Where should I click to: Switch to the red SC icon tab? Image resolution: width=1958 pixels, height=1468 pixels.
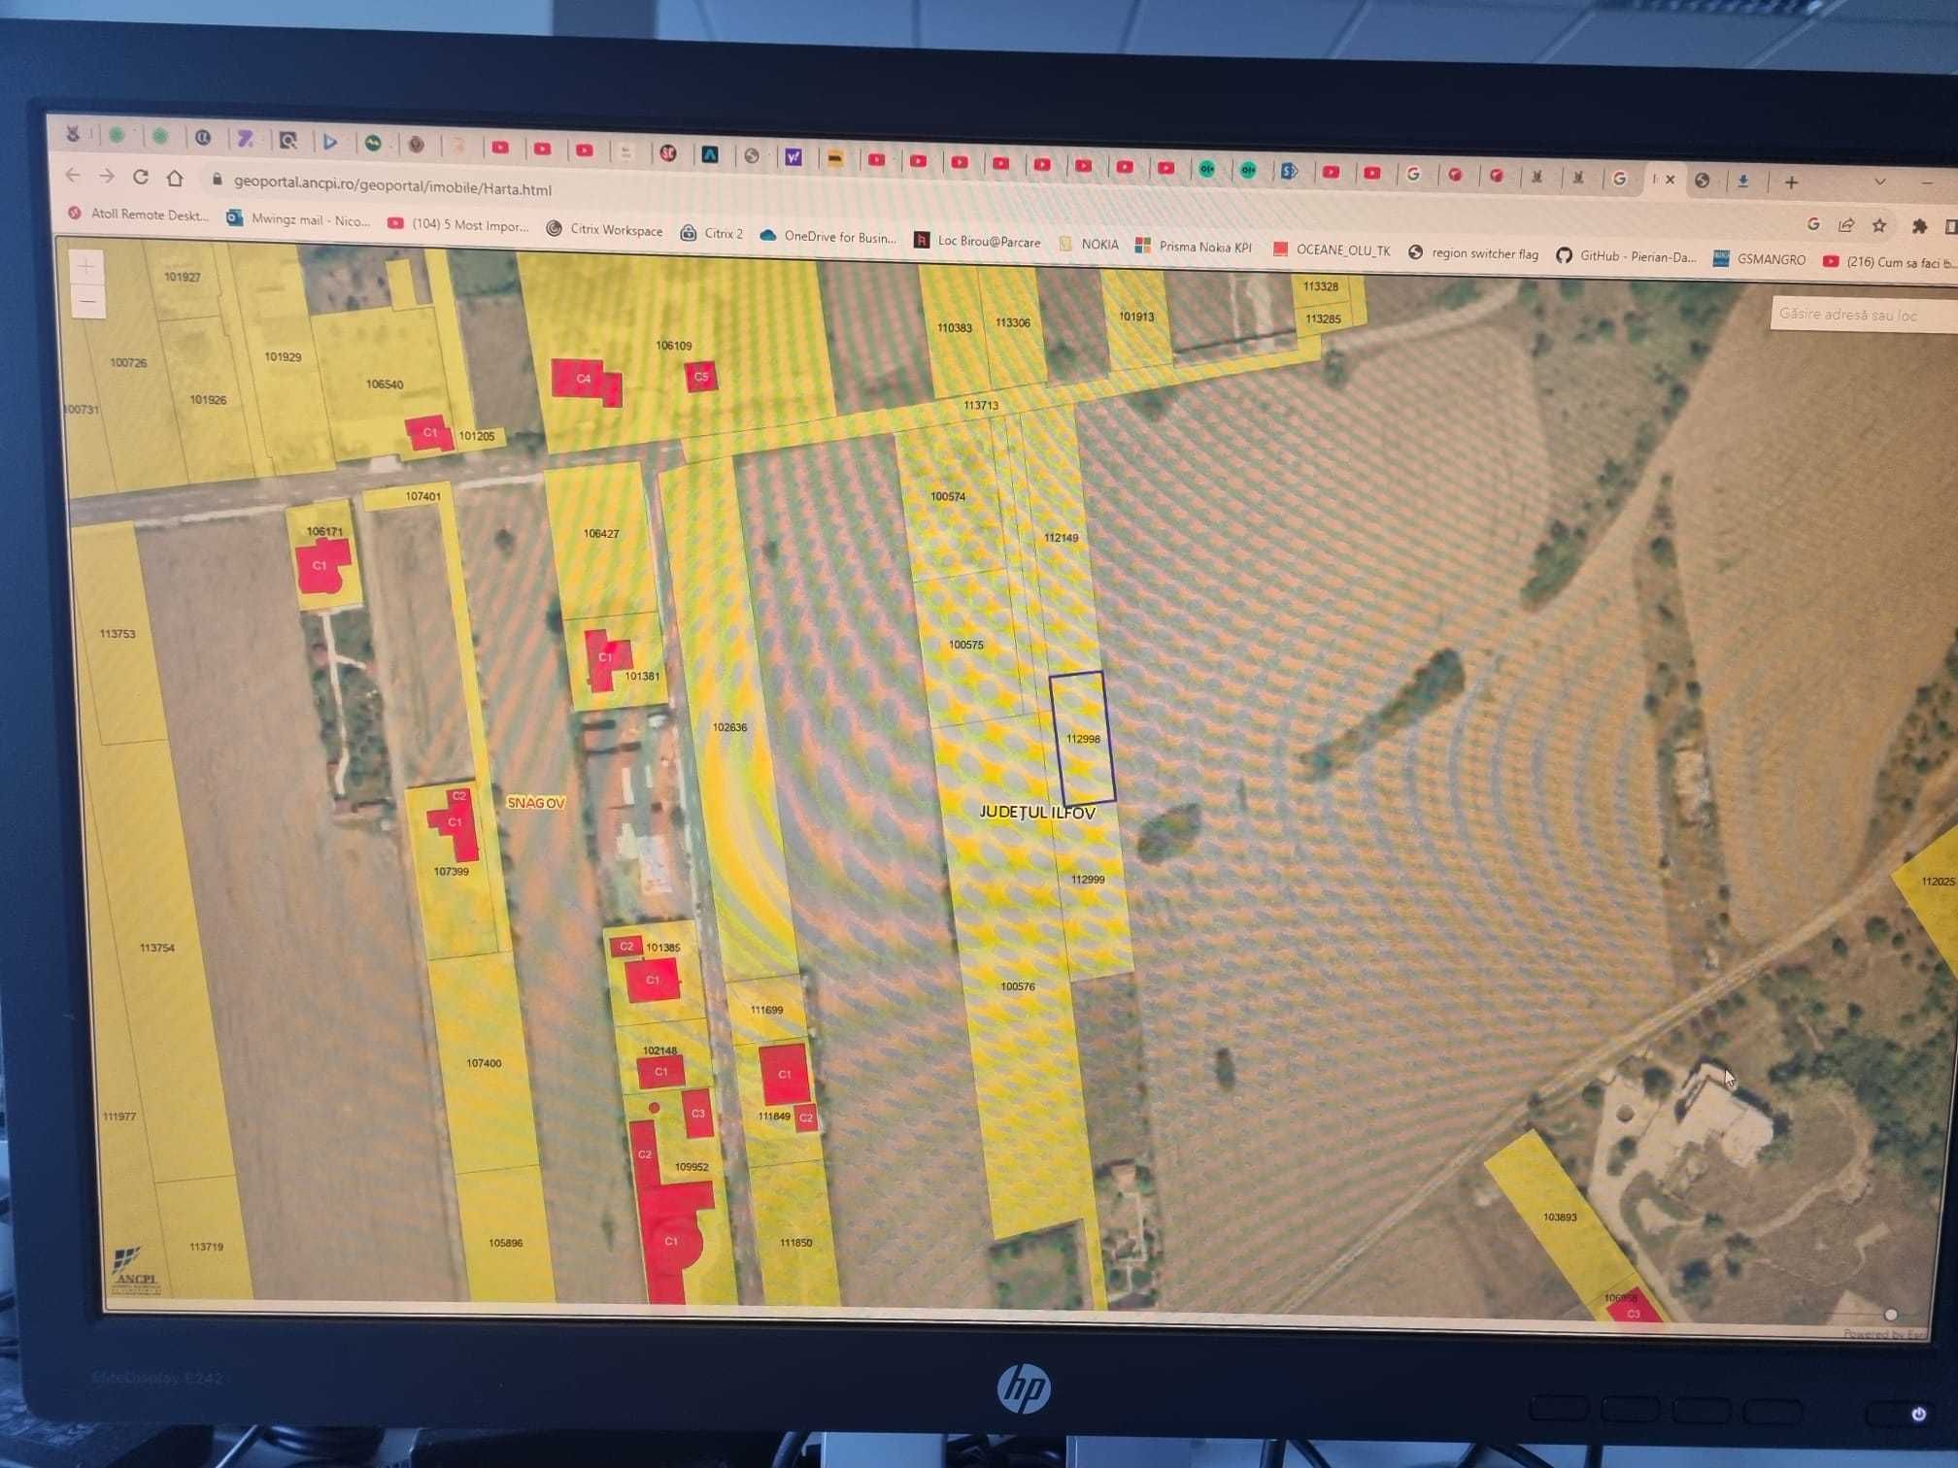pyautogui.click(x=668, y=152)
